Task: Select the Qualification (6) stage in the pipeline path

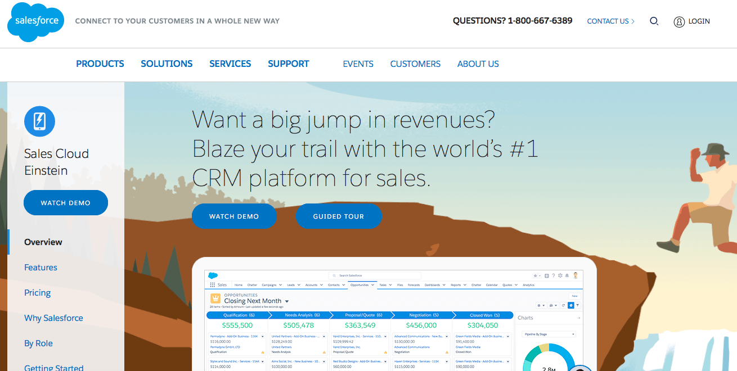Action: click(x=237, y=315)
